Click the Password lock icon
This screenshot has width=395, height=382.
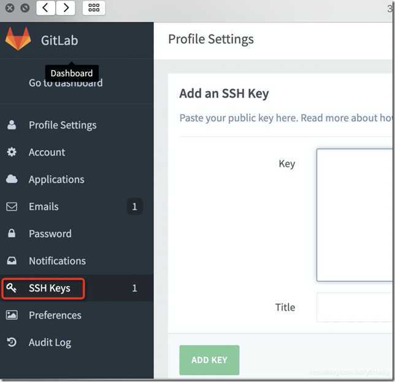(12, 233)
